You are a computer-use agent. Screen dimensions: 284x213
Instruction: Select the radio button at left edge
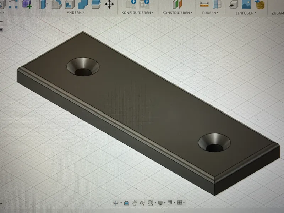(x=1, y=30)
